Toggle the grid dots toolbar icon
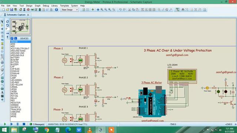This screenshot has width=237, height=133. coord(88,10)
